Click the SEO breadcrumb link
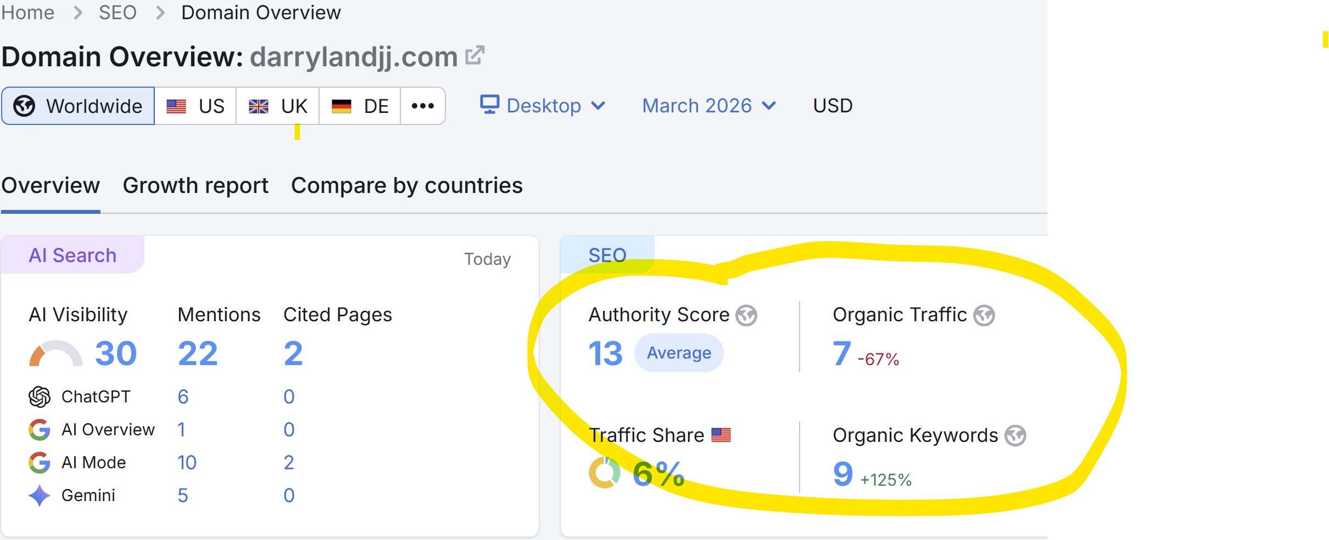 tap(117, 12)
